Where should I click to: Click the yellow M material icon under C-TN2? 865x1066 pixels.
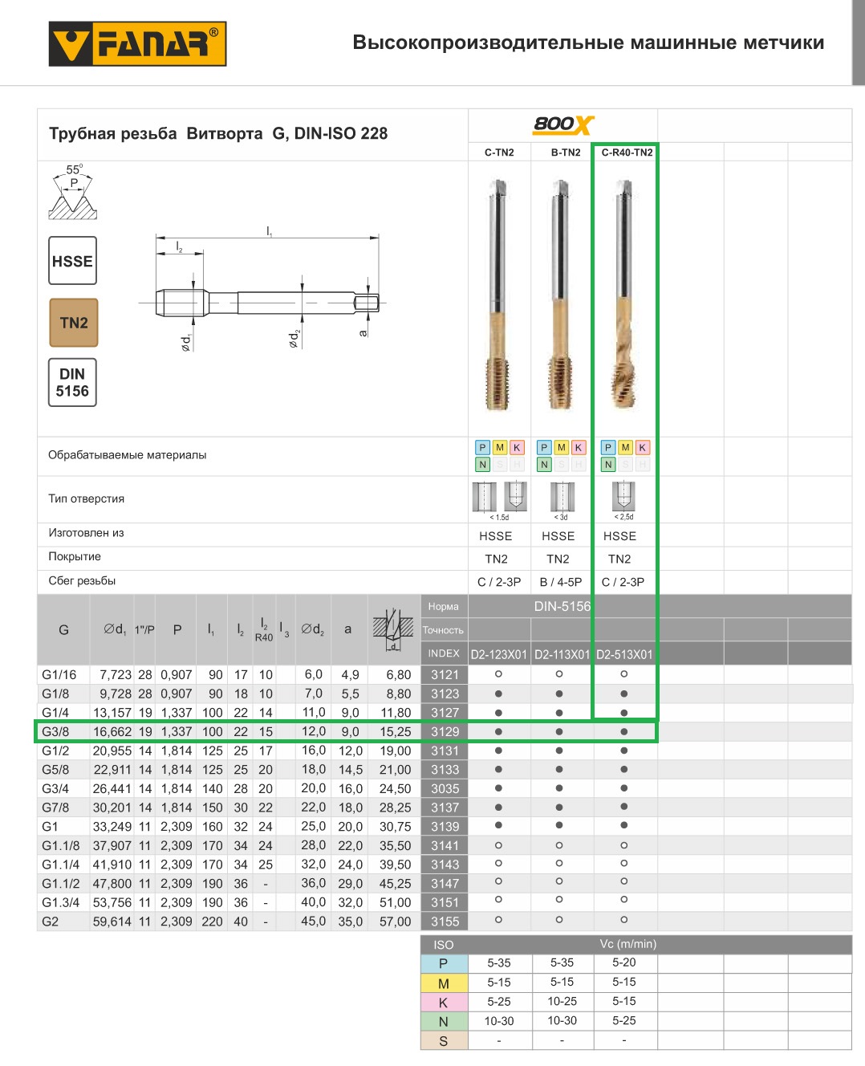(x=499, y=448)
